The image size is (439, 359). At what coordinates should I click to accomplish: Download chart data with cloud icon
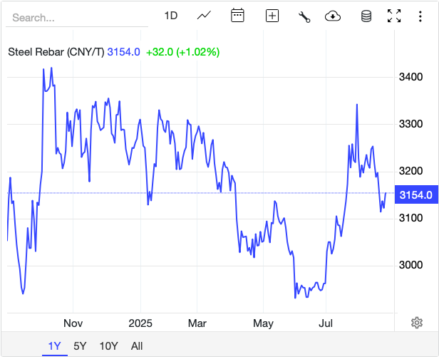(333, 16)
